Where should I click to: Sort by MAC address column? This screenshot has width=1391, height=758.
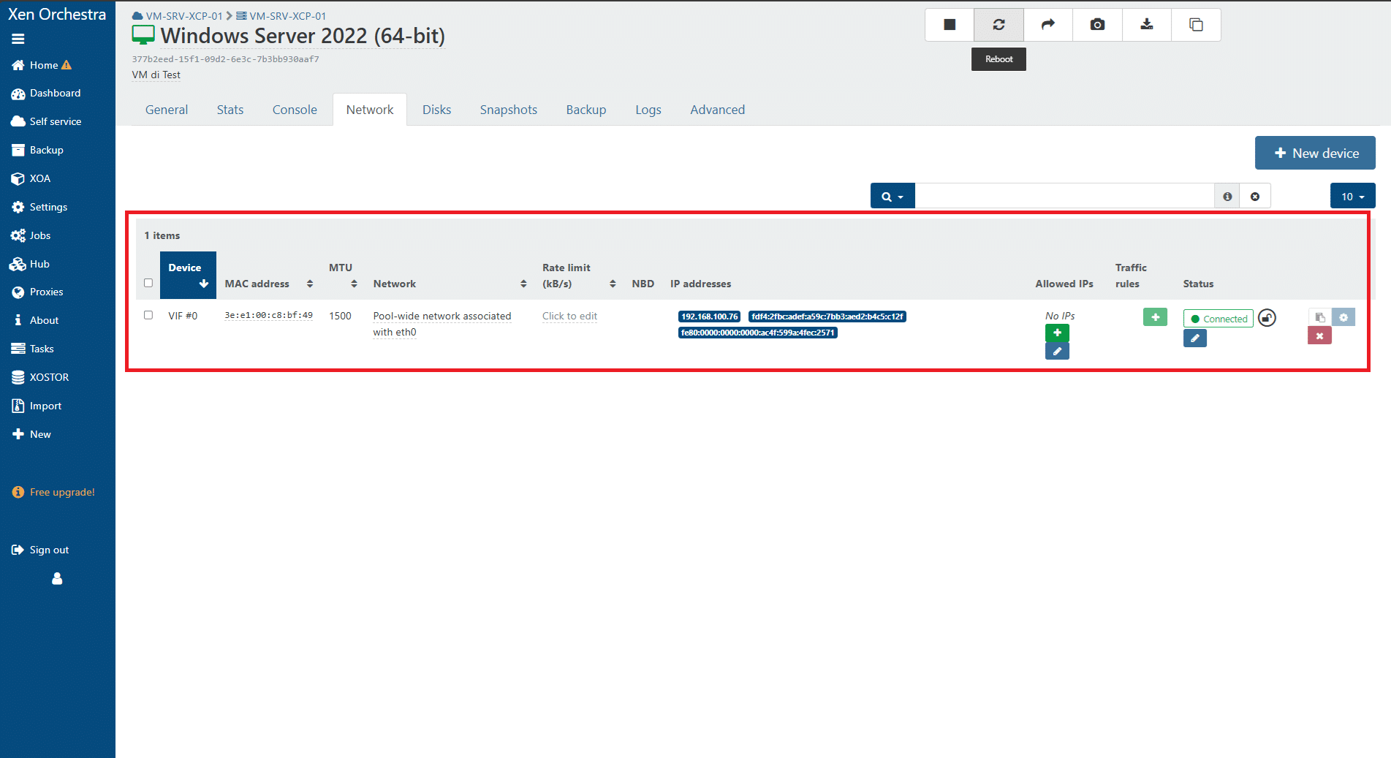(x=269, y=284)
